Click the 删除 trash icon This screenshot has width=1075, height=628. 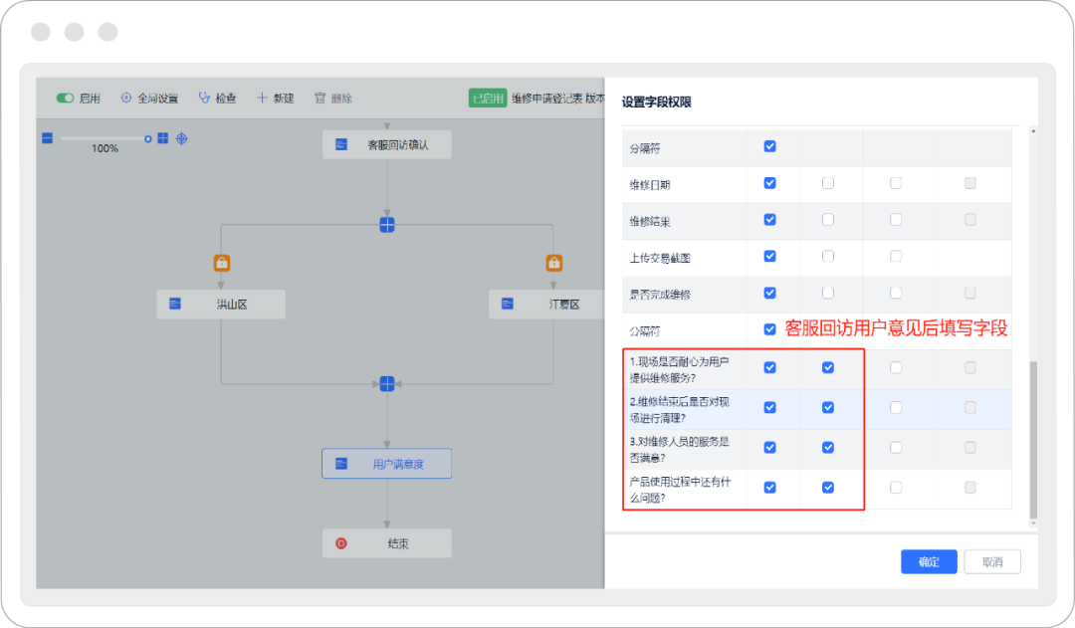(x=320, y=99)
